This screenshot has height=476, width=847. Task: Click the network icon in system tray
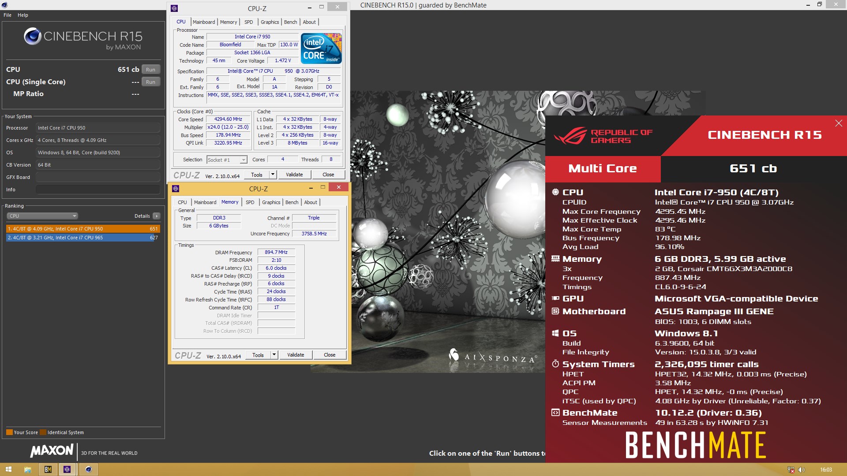coord(791,470)
